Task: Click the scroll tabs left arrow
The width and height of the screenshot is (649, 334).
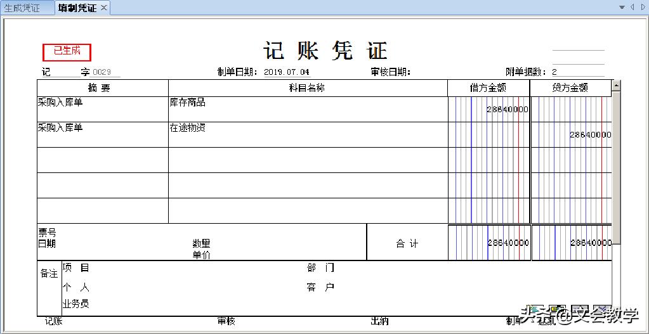Action: (x=633, y=7)
